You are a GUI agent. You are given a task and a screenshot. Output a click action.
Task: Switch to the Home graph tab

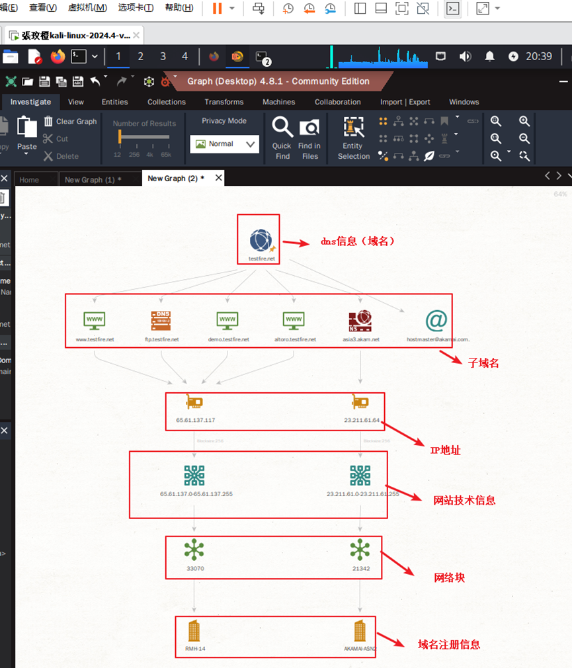(29, 180)
